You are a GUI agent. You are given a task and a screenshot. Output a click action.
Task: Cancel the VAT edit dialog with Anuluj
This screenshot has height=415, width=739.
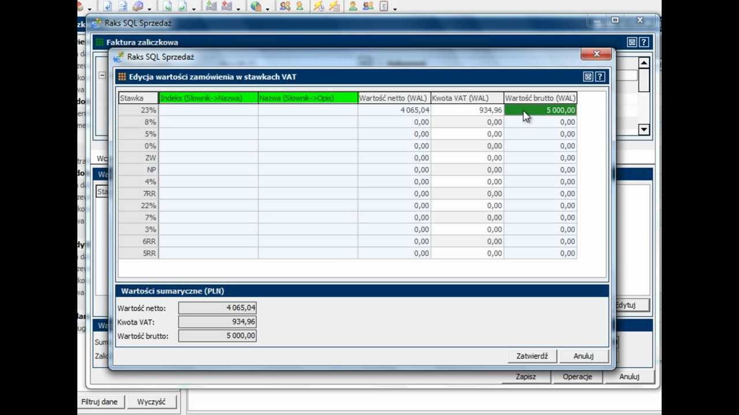point(583,356)
